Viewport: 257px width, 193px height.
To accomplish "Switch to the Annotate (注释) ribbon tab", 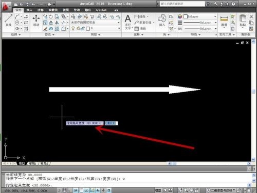I will tap(41, 10).
